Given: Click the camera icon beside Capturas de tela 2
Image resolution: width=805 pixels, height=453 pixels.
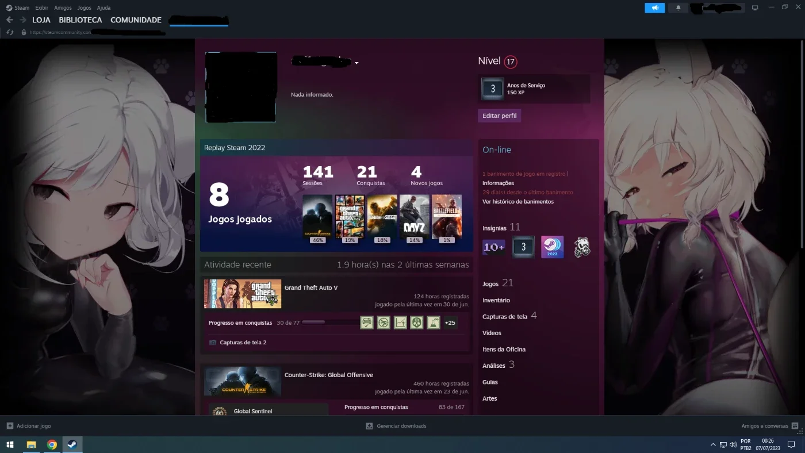Looking at the screenshot, I should tap(213, 343).
